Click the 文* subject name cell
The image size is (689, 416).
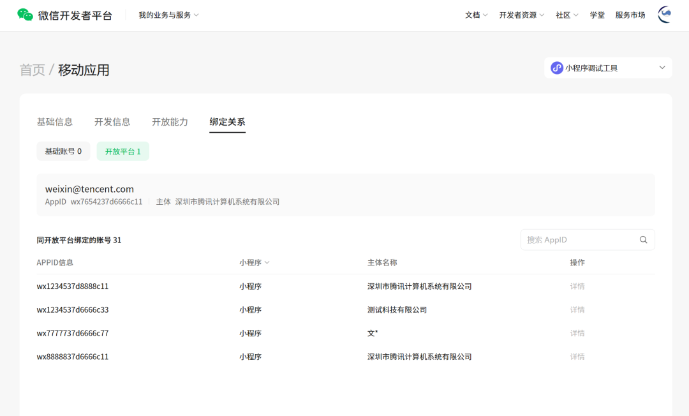click(373, 334)
